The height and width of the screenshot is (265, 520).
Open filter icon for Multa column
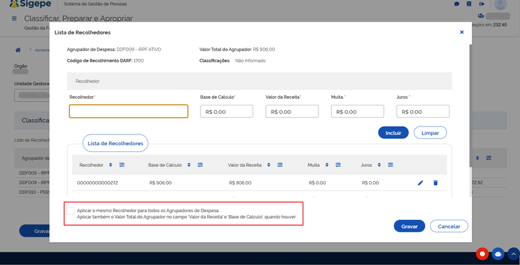338,165
